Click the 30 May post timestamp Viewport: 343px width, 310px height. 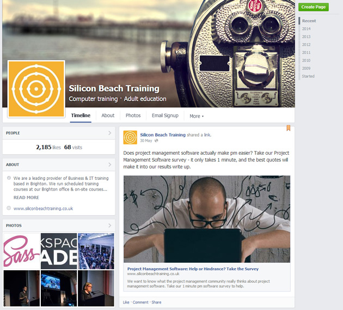(x=146, y=141)
